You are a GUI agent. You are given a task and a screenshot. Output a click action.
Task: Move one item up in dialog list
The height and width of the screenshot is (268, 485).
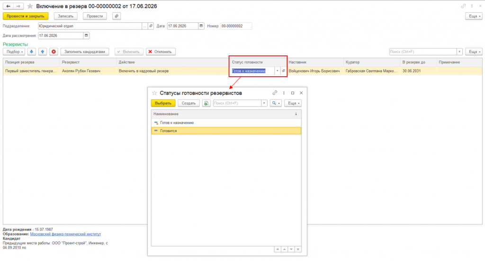[x=284, y=249]
